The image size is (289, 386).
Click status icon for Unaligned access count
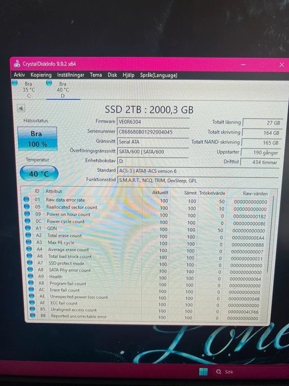click(32, 309)
